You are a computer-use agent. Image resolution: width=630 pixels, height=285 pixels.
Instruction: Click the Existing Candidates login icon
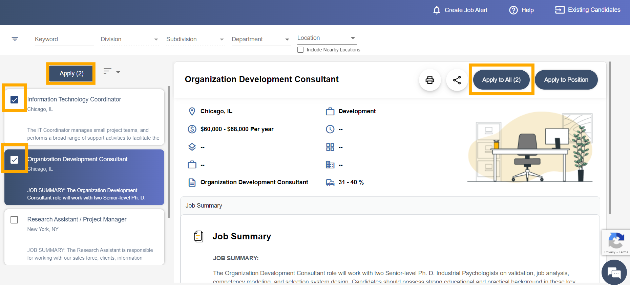[x=560, y=10]
